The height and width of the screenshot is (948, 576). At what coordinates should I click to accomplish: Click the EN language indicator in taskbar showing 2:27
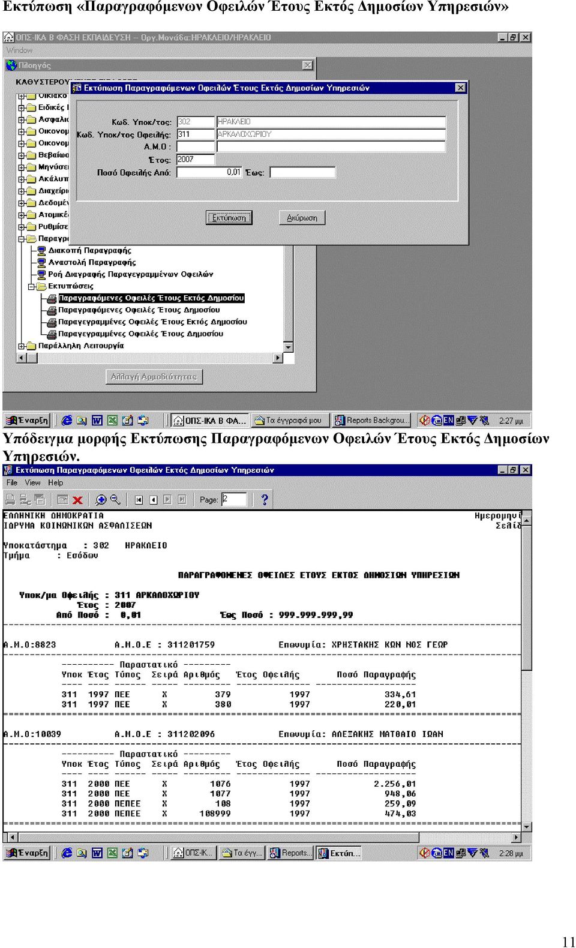click(448, 421)
